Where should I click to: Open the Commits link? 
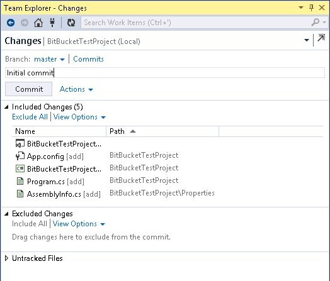click(88, 59)
